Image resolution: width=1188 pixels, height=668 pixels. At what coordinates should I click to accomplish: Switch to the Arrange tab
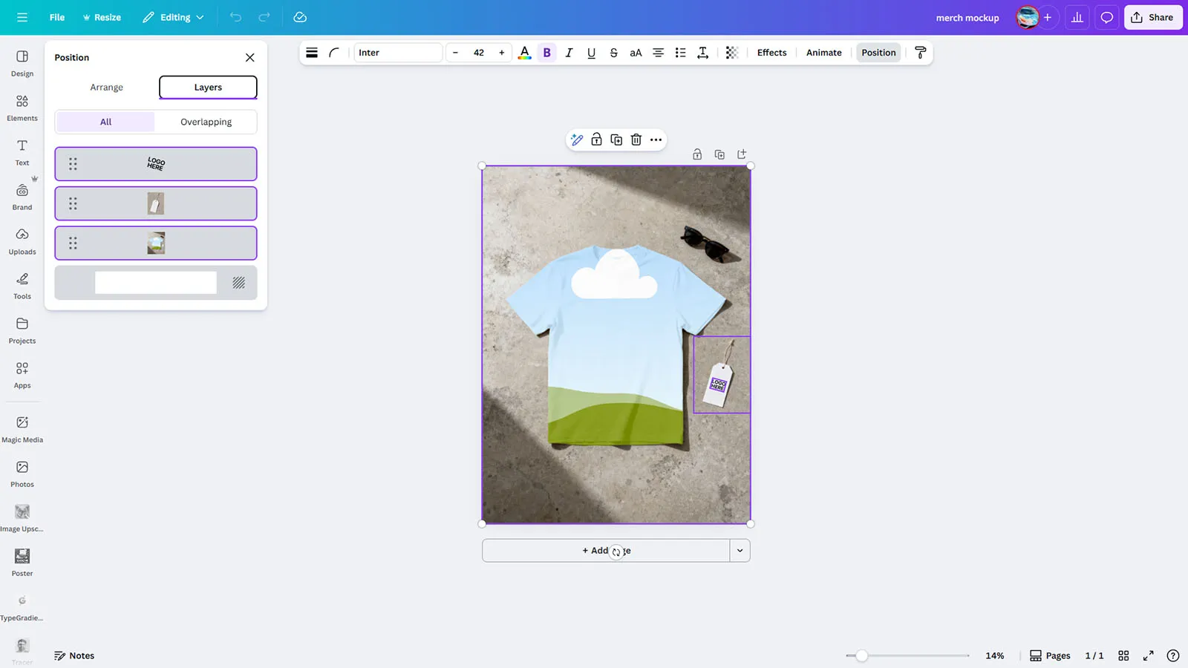[x=106, y=88]
